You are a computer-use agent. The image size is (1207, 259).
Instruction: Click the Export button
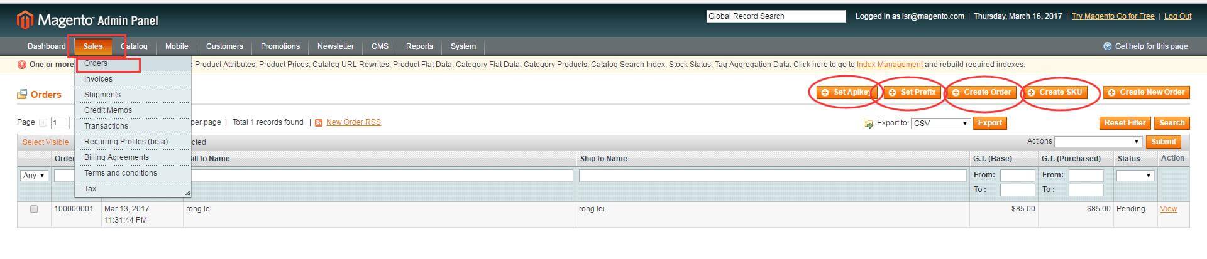pos(989,123)
